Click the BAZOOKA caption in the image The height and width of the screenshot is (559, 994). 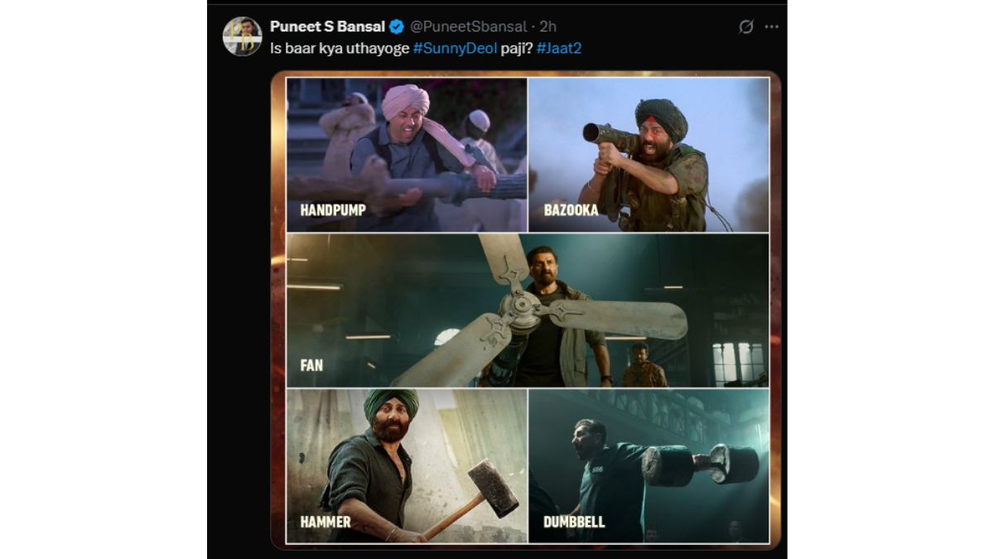[x=571, y=210]
